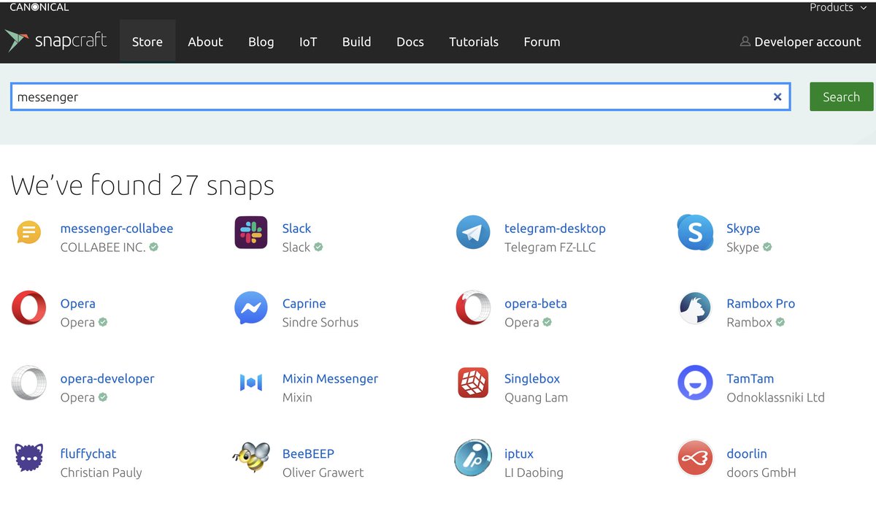This screenshot has height=514, width=876.
Task: Go to the About page
Action: click(x=205, y=42)
